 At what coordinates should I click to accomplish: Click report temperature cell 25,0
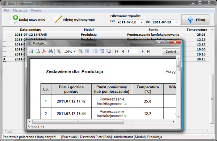tap(147, 101)
